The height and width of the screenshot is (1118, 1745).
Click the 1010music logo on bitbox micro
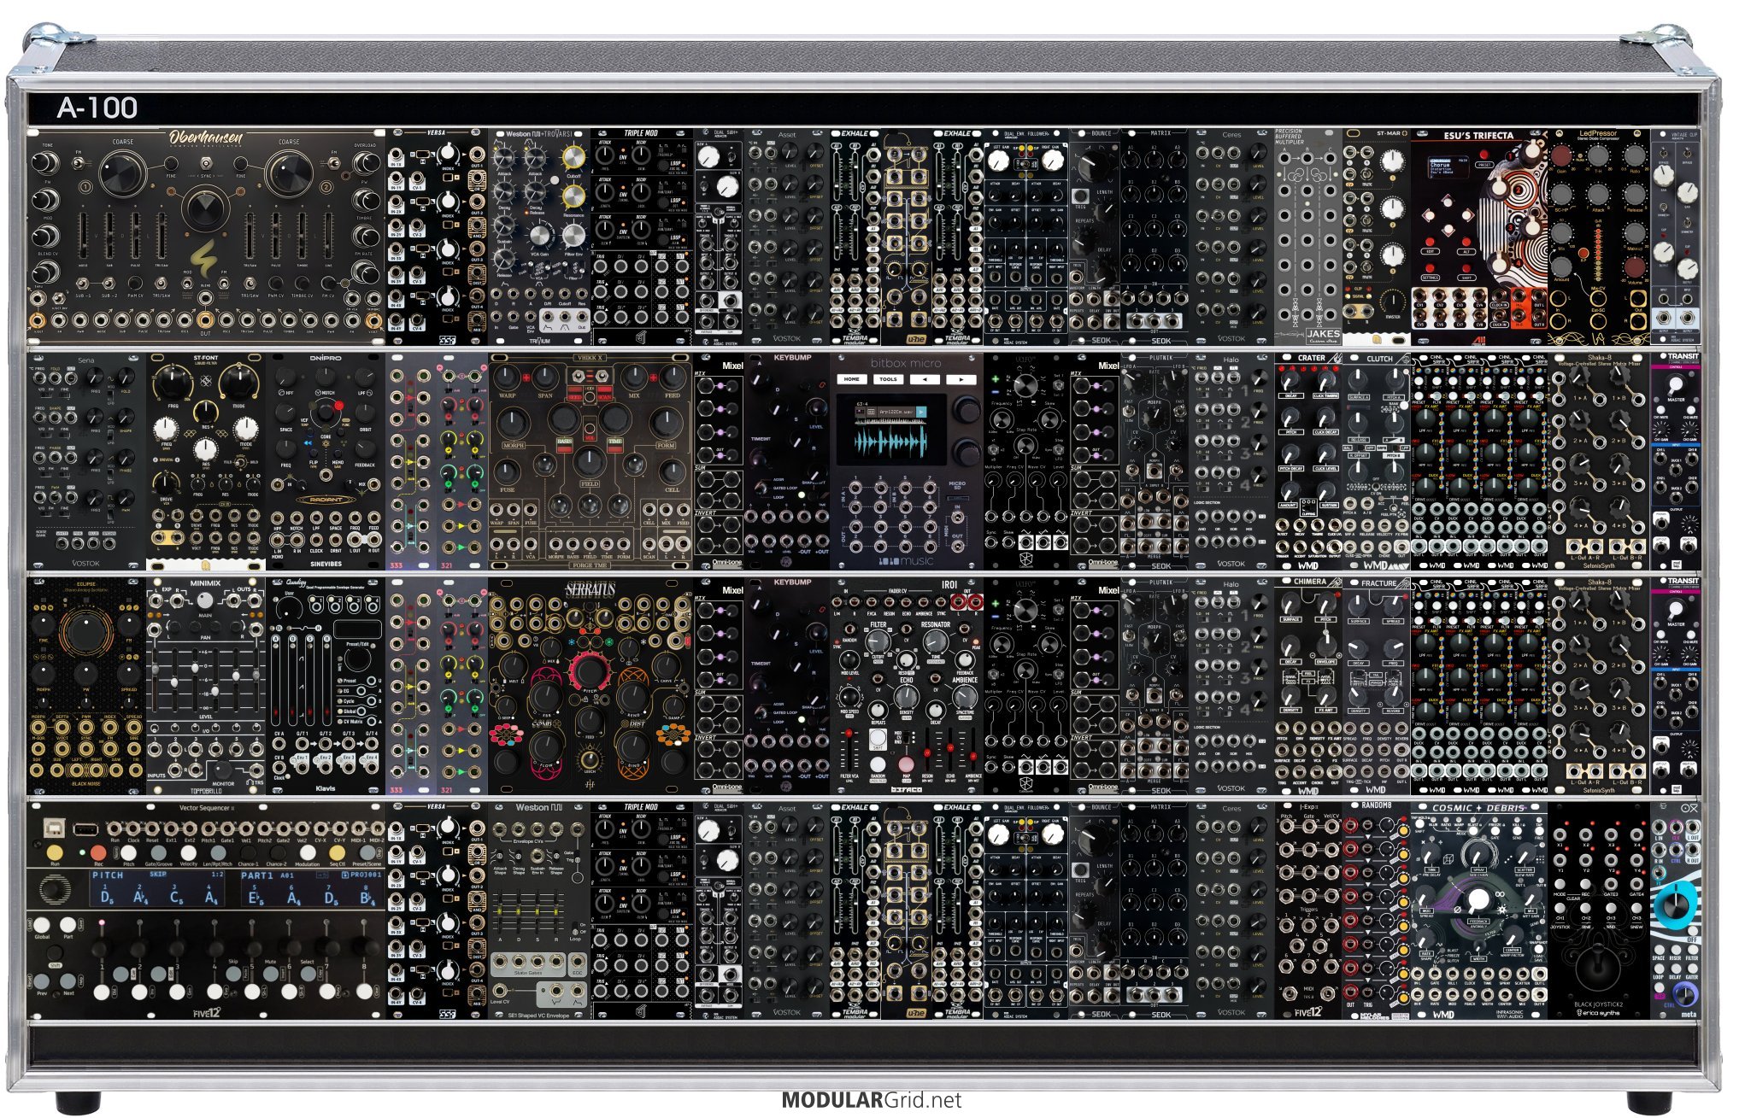tap(905, 560)
